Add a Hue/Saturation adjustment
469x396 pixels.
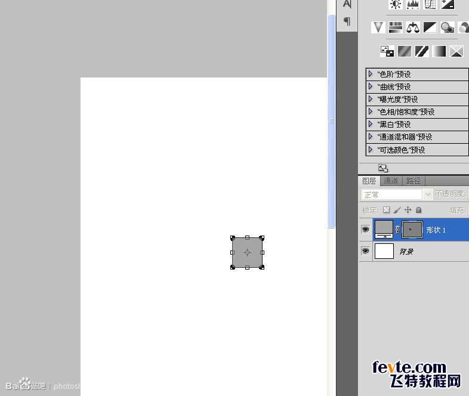click(x=395, y=27)
